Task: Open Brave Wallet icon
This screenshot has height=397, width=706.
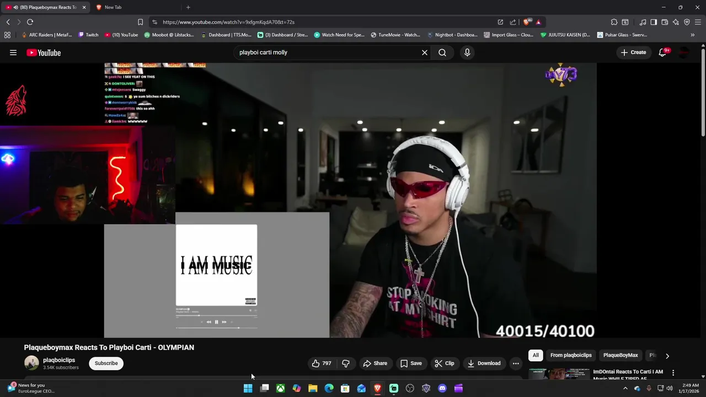Action: [x=665, y=22]
